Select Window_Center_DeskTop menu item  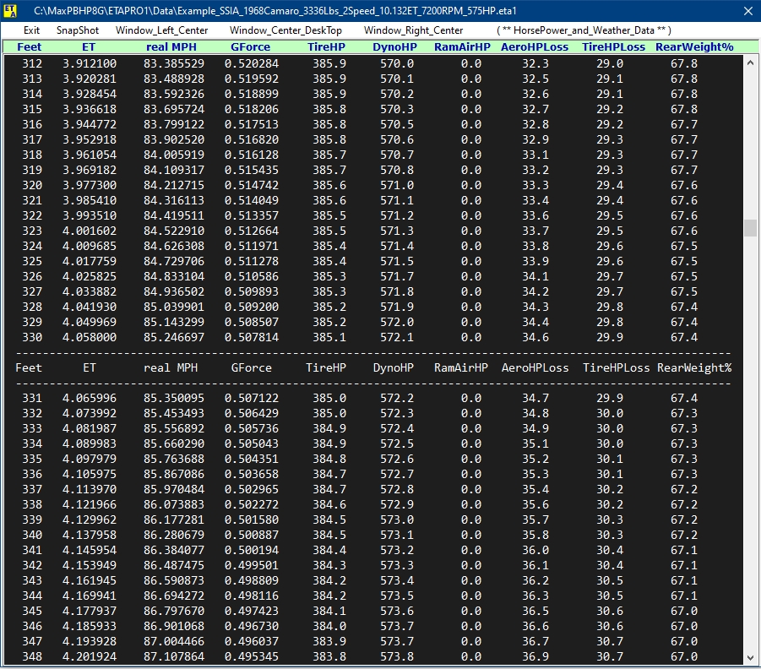click(x=285, y=30)
